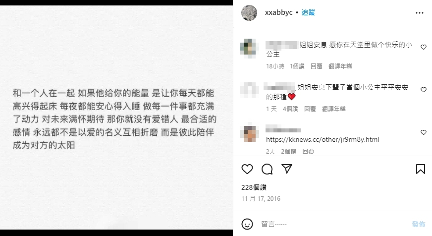Open the xxabbyc username link

[x=278, y=13]
